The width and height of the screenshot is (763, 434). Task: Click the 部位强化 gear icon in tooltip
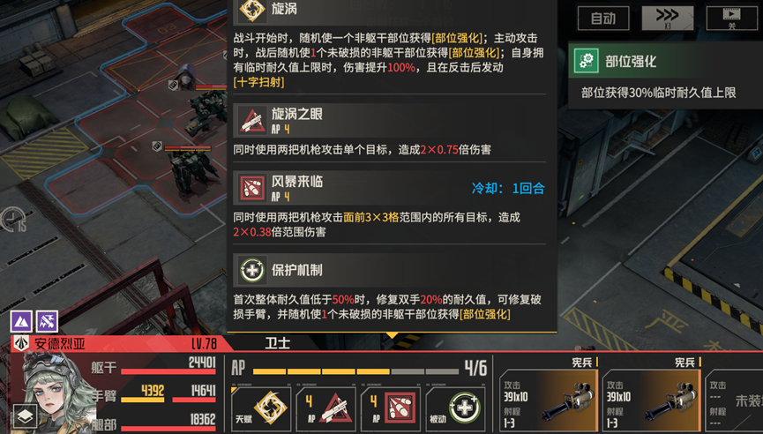click(586, 61)
